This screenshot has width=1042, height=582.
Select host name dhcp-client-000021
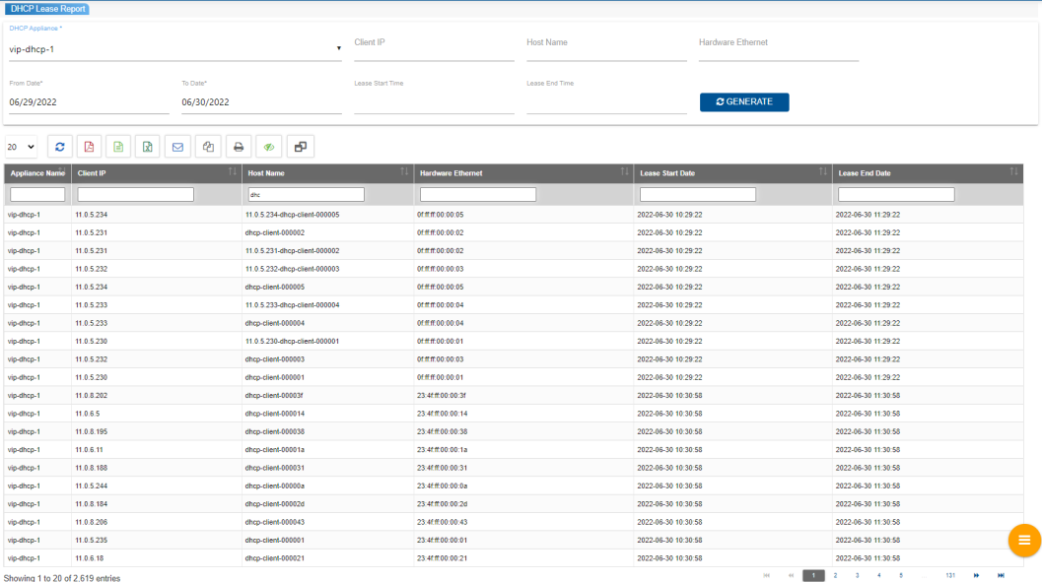click(x=274, y=558)
